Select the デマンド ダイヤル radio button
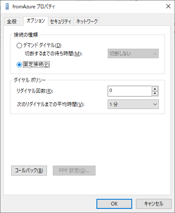This screenshot has width=175, height=213. pos(19,45)
